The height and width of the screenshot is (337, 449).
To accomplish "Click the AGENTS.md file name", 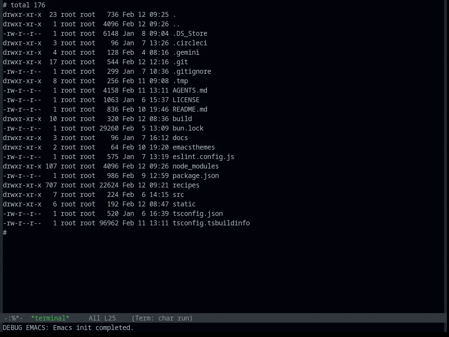I will (x=190, y=90).
